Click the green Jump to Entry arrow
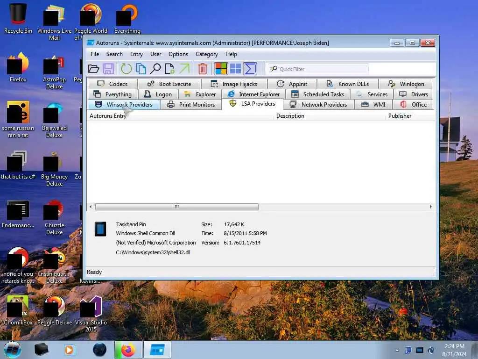This screenshot has width=478, height=359. tap(184, 69)
